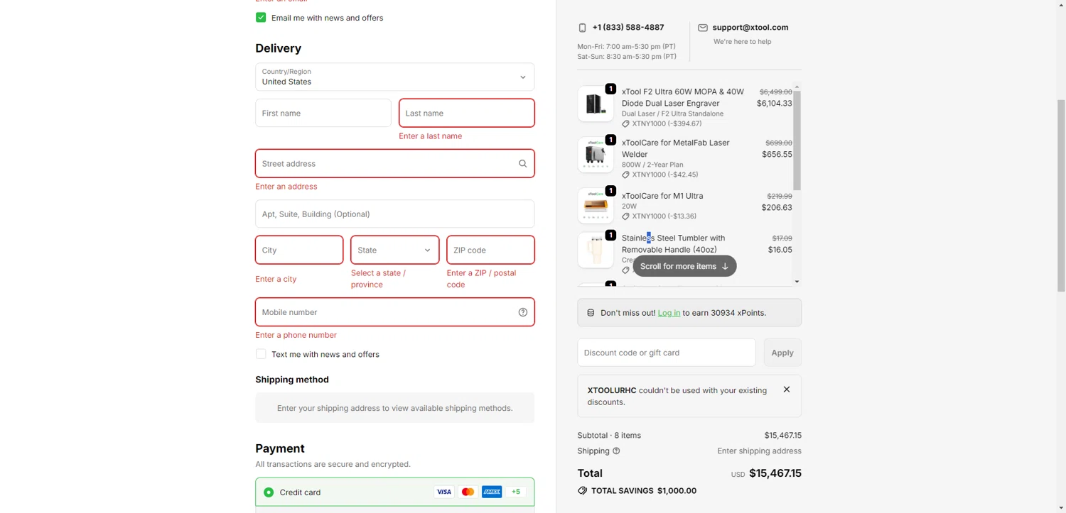Image resolution: width=1066 pixels, height=513 pixels.
Task: Open the Country/Region dropdown
Action: [x=394, y=77]
